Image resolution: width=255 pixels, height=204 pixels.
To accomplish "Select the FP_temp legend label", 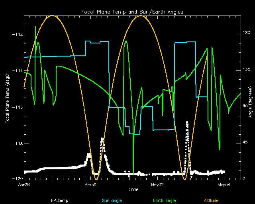I will pos(59,200).
